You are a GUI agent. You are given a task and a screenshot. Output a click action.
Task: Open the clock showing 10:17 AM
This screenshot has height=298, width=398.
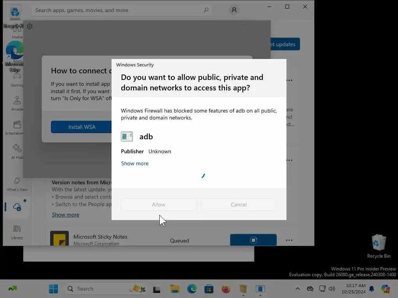pyautogui.click(x=354, y=289)
